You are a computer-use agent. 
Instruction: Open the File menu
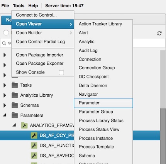click(5, 6)
